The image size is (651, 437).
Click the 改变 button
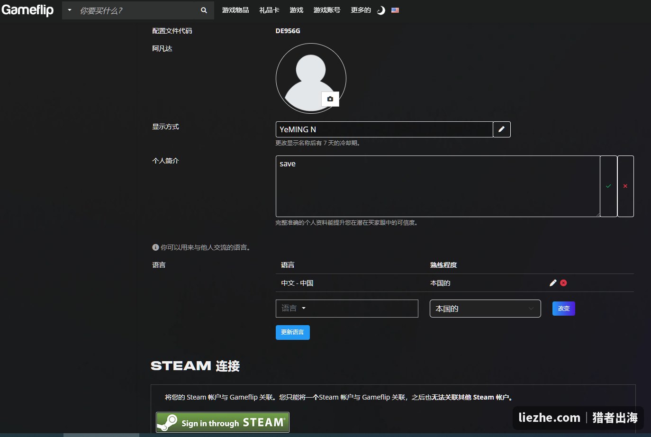[x=564, y=309]
